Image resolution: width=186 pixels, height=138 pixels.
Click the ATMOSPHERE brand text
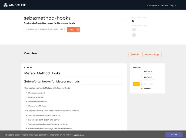pos(17,5)
